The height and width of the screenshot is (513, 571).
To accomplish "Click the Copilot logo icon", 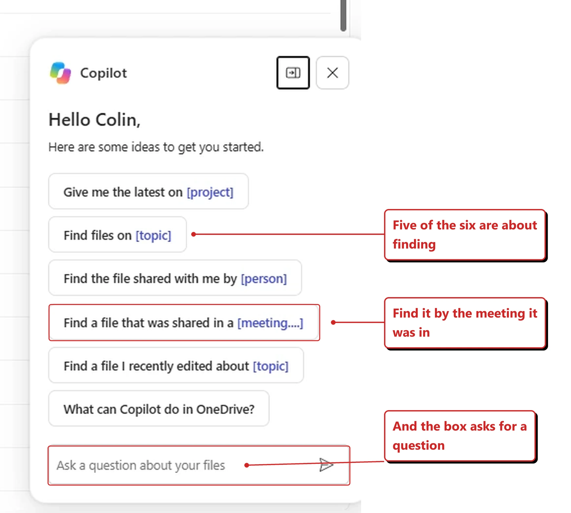I will (60, 73).
